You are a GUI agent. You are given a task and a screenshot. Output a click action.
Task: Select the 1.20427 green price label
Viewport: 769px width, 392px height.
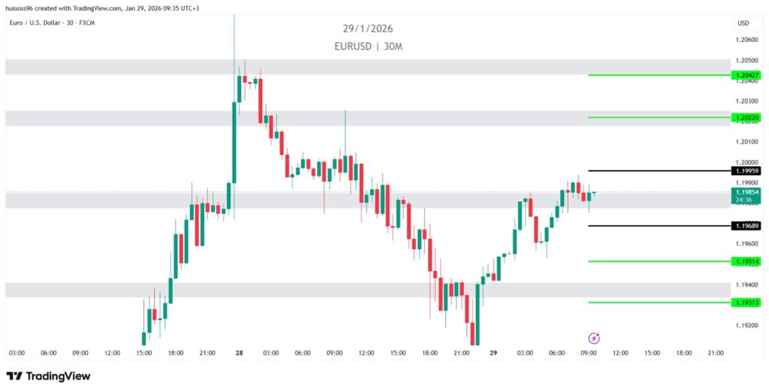point(748,75)
